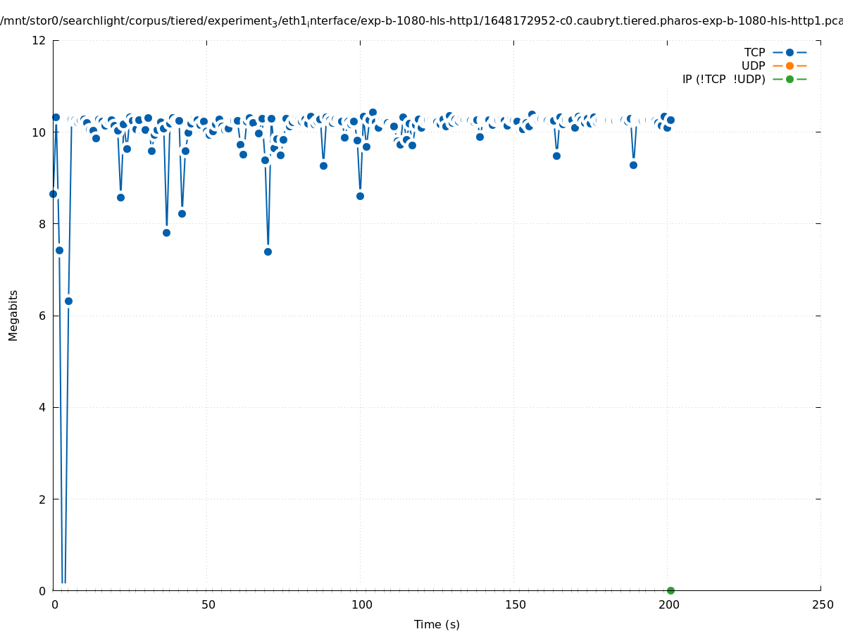843x634 pixels.
Task: Click the TCP data point near 6.3 Megabits
Action: point(68,301)
